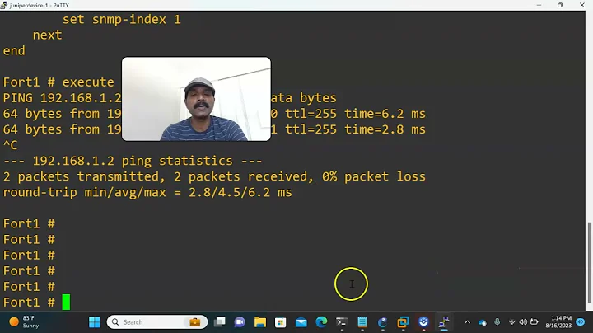Click 'round-trip min/avg/max' line
Viewport: 593px width, 333px height.
[x=147, y=192]
